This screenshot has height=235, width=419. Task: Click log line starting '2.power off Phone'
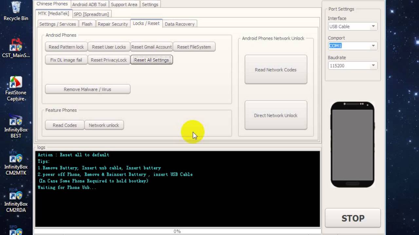click(115, 174)
